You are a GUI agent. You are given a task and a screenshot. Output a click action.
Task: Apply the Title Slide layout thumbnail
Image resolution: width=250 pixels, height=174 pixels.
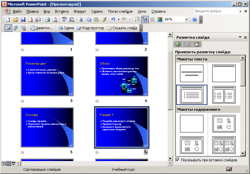[192, 73]
